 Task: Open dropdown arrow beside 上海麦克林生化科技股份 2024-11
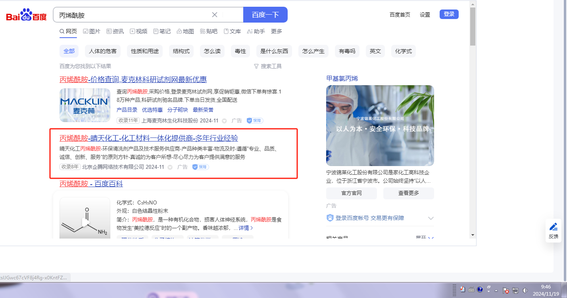[x=224, y=121]
